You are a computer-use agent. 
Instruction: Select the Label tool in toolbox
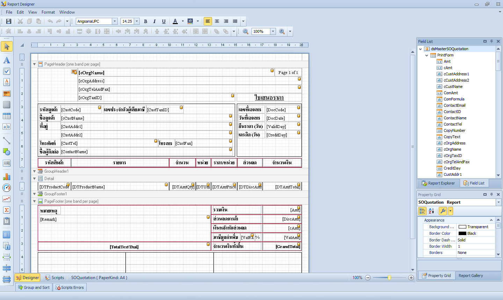point(7,60)
